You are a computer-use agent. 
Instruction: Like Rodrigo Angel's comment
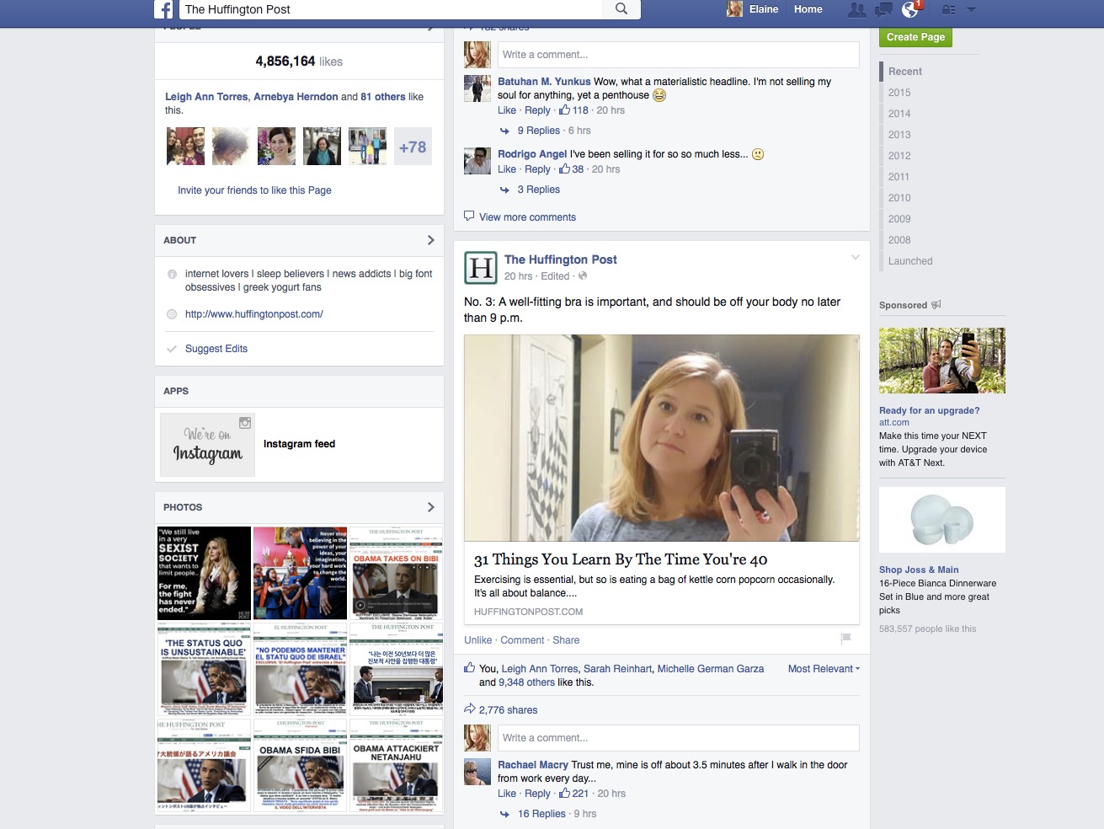pyautogui.click(x=507, y=169)
